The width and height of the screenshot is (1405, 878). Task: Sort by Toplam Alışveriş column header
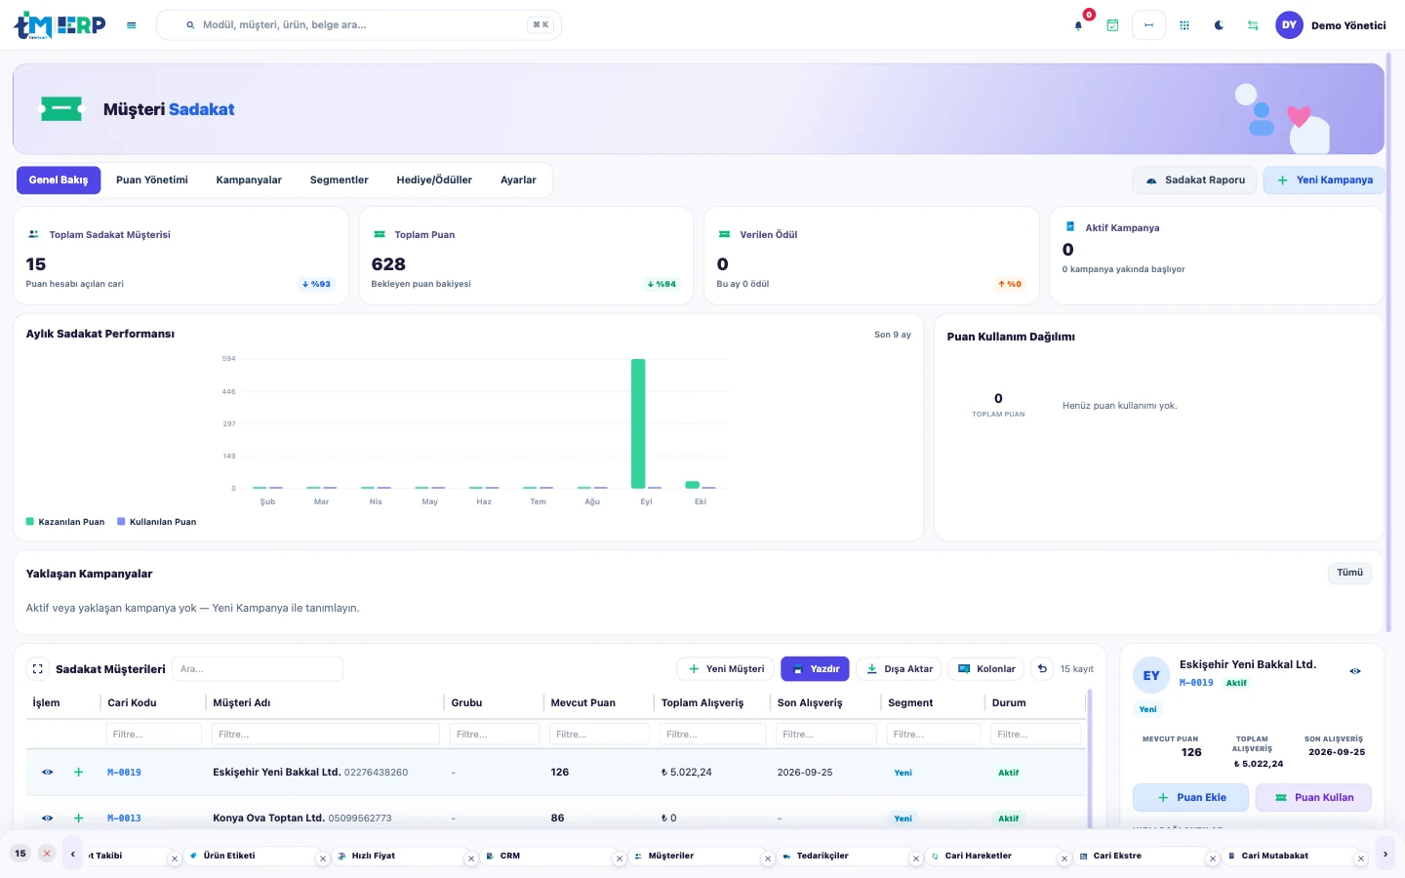(702, 702)
